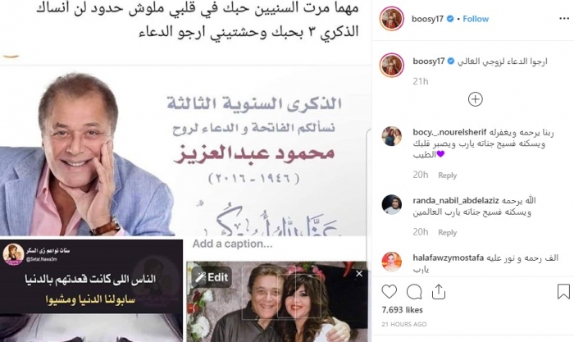
Task: Open the three-dot more options menu
Action: (x=564, y=19)
